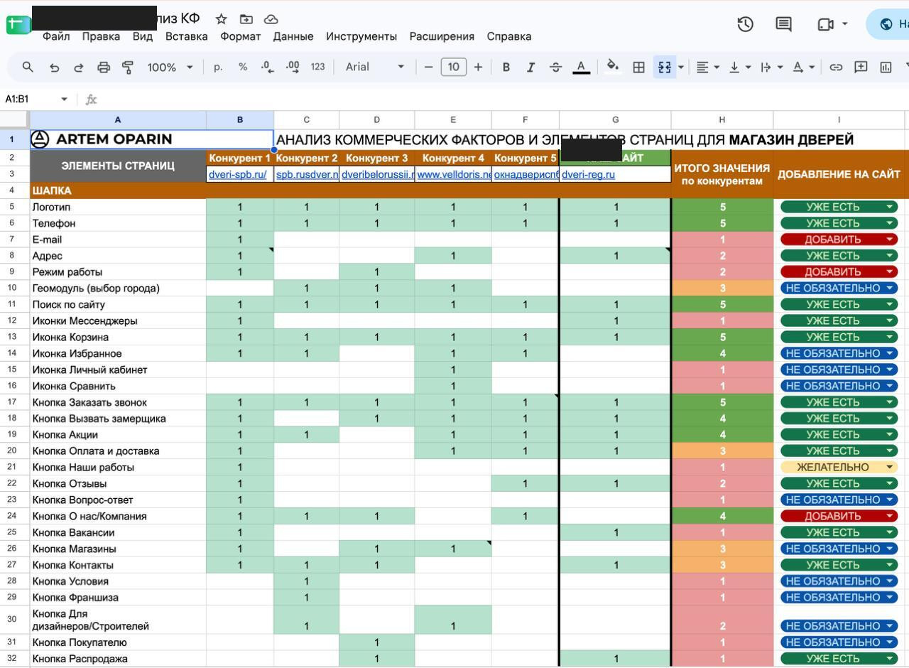
Task: Increase font size with plus button
Action: click(x=478, y=67)
